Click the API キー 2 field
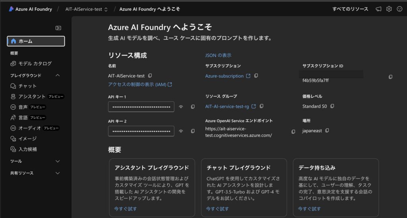 (x=141, y=131)
